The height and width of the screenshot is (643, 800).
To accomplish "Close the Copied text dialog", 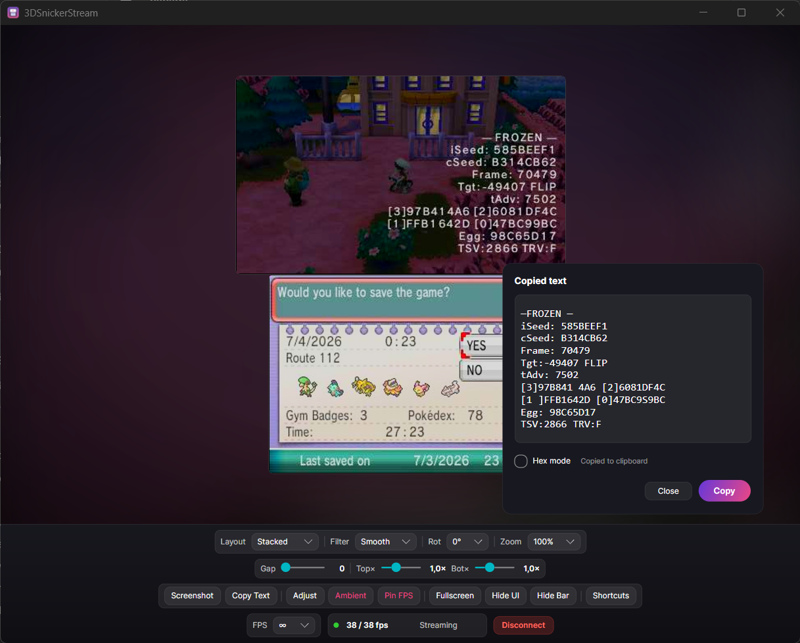I will click(669, 491).
